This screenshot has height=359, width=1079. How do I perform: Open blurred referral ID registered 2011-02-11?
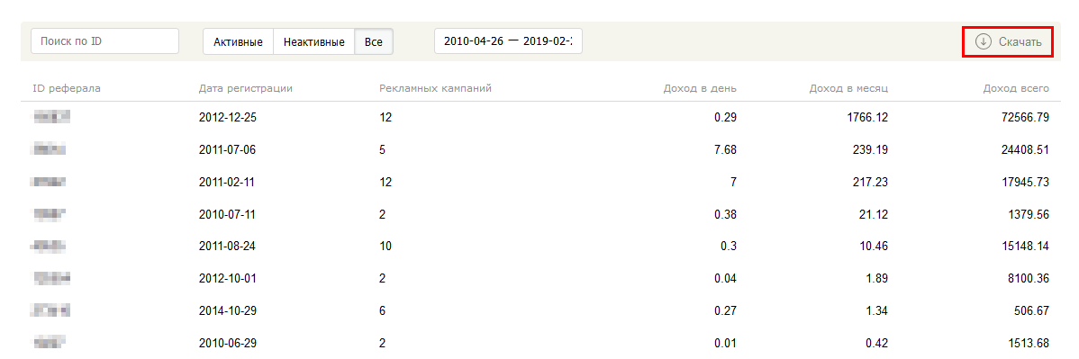pyautogui.click(x=48, y=182)
